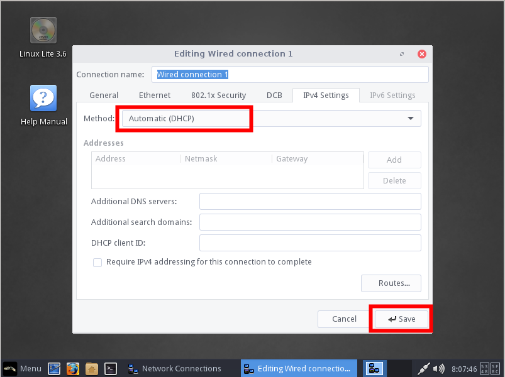Click the volume speaker icon in tray
The width and height of the screenshot is (505, 377).
click(439, 369)
